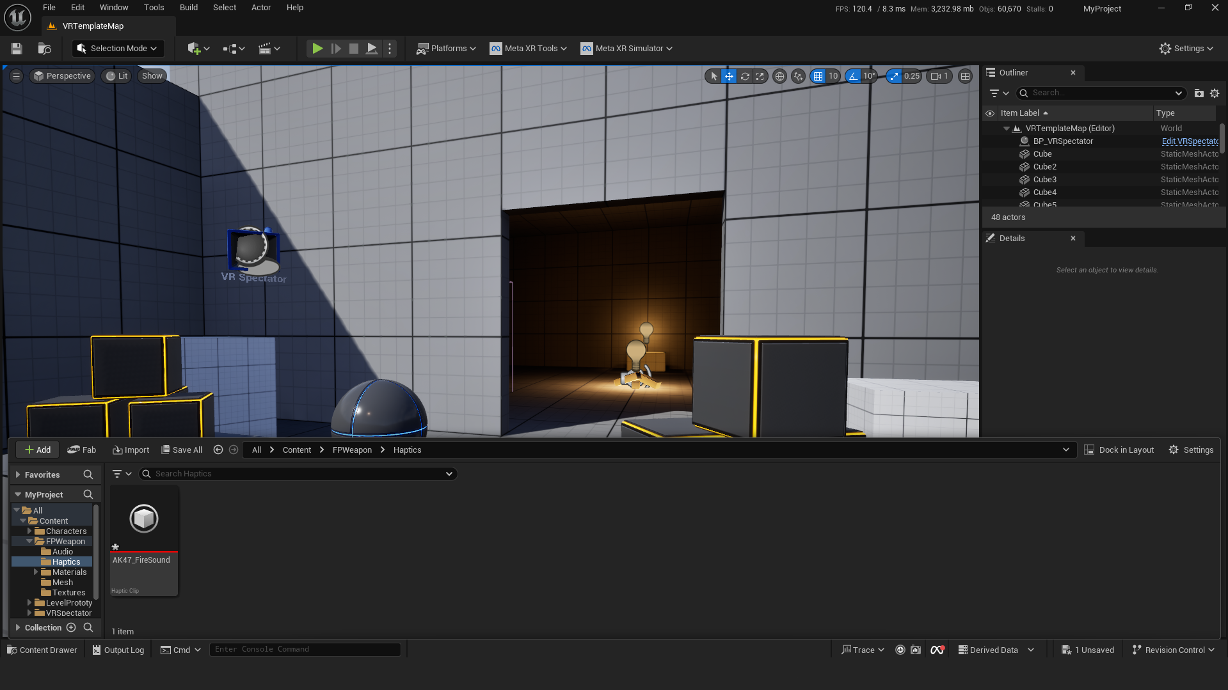Image resolution: width=1228 pixels, height=690 pixels.
Task: Open Outliner settings gear icon
Action: tap(1215, 93)
